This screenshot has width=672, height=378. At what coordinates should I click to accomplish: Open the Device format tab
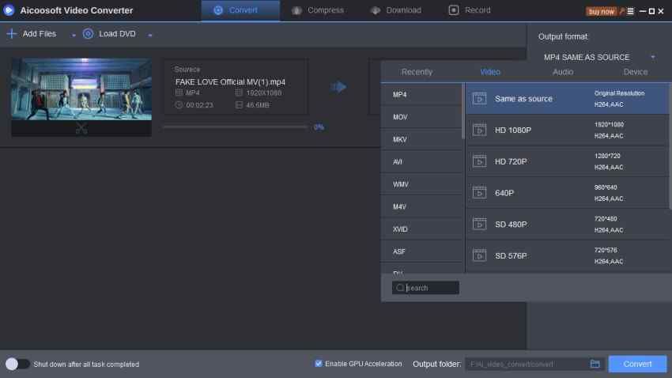pos(635,72)
